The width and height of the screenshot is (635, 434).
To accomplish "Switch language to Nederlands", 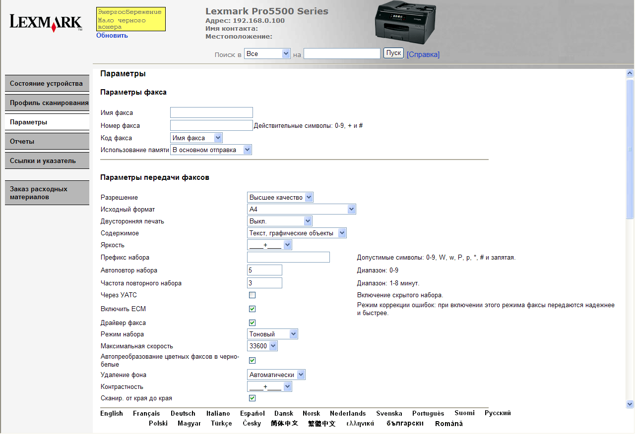I will coord(348,413).
